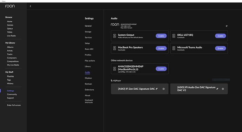
Task: Open History in the sidebar
Action: (x=10, y=83)
